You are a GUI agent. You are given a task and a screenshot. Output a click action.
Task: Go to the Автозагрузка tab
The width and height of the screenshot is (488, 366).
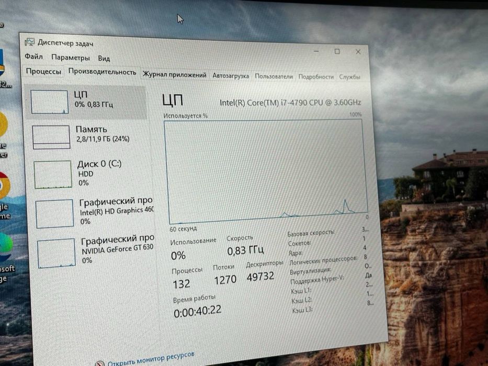click(231, 76)
